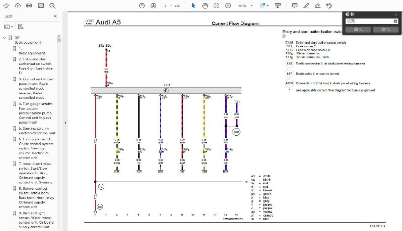Open bookmark 8. Bonnet contact switch
The height and width of the screenshot is (231, 403).
35,198
